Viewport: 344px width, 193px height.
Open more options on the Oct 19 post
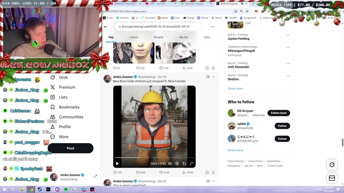click(213, 77)
